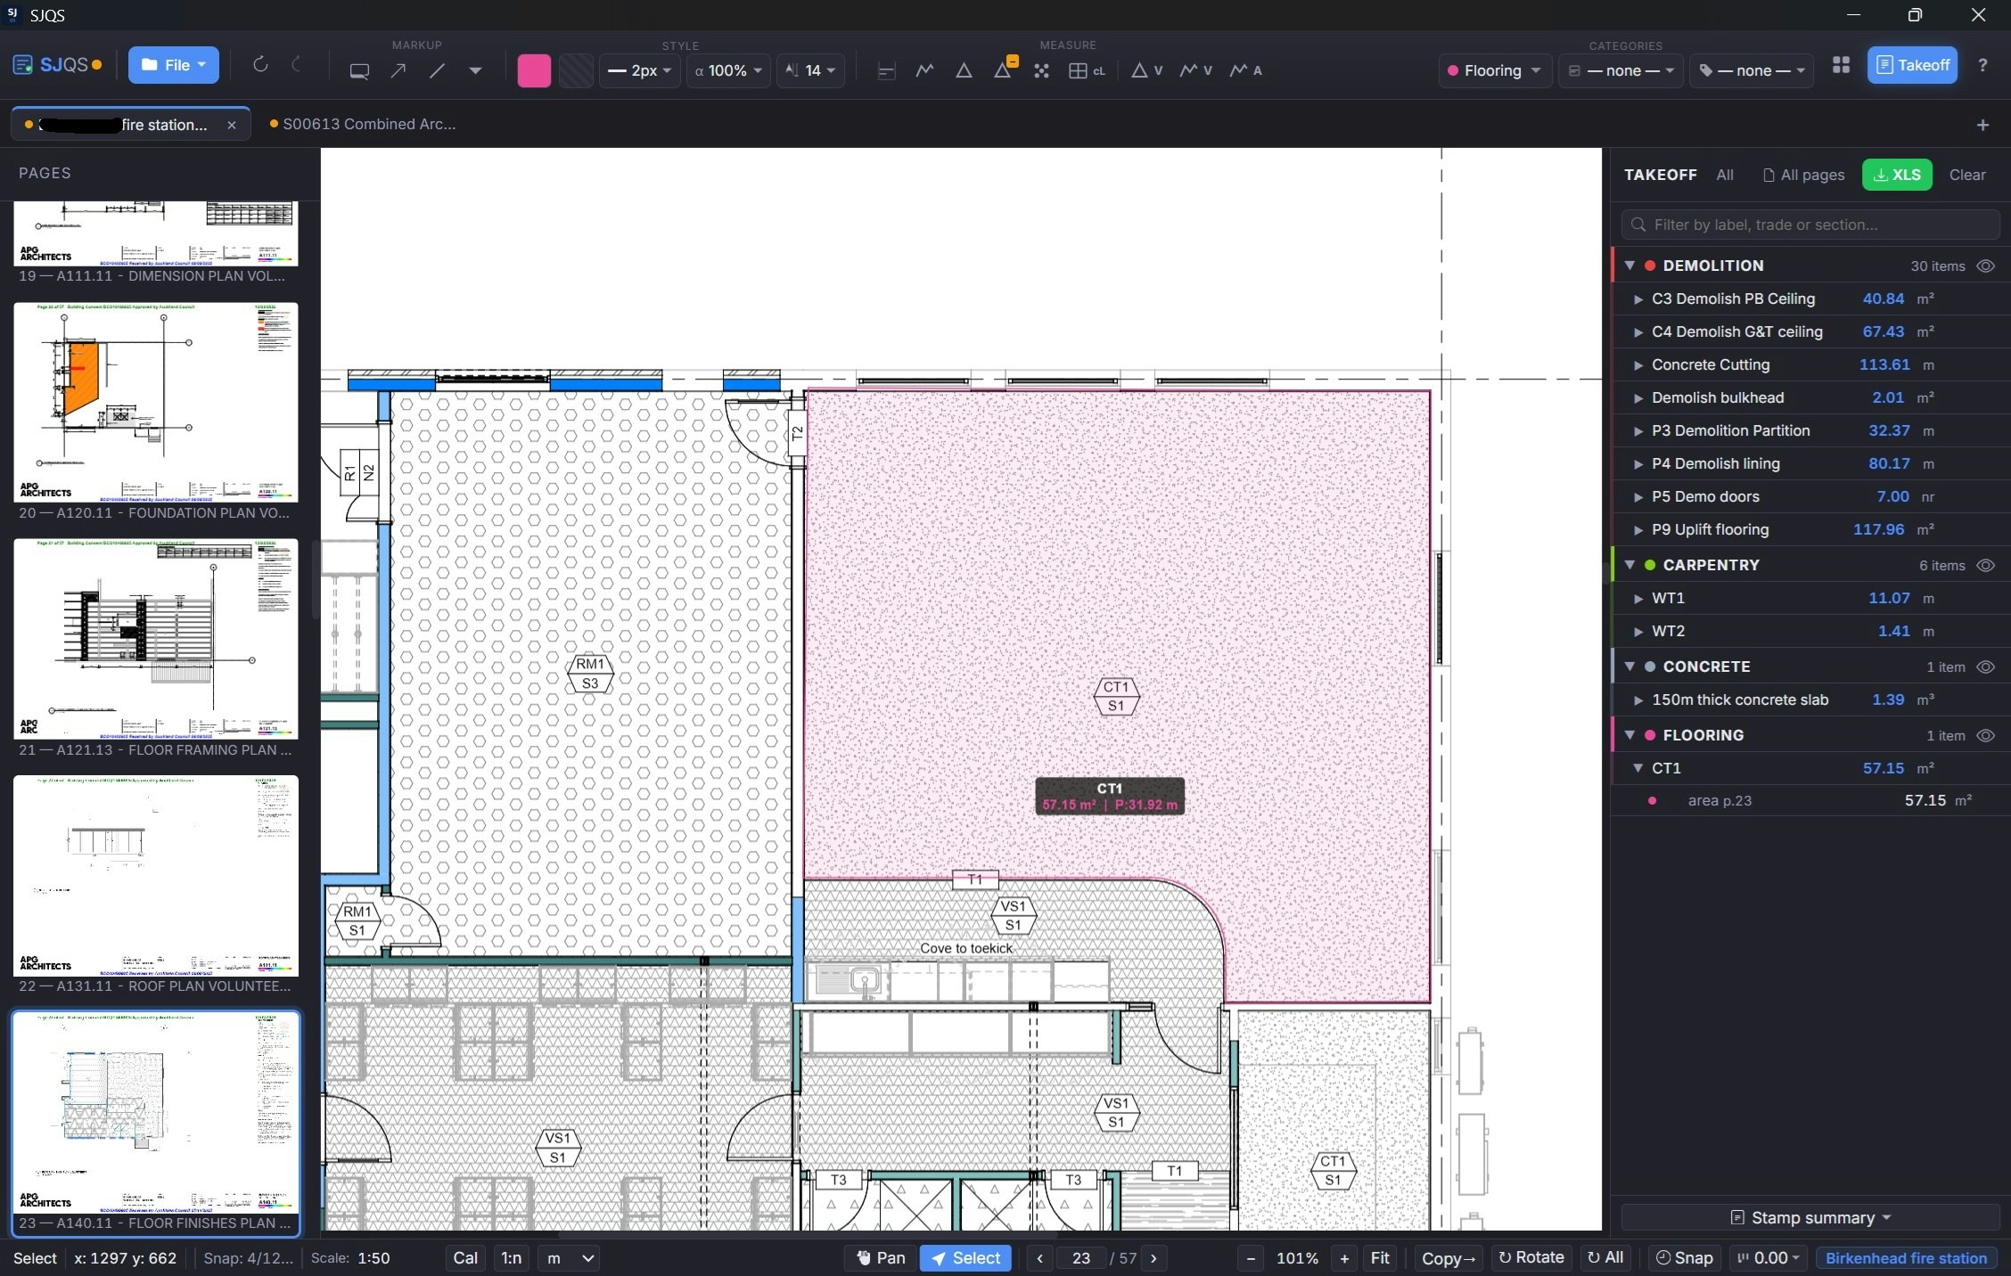Screen dimensions: 2011x1276
Task: Click the Cal calibrate button
Action: (x=465, y=1258)
